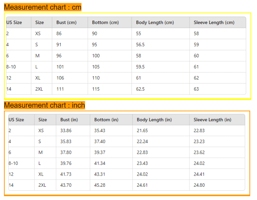The width and height of the screenshot is (257, 200).
Task: Click bottom value 110 in cm chart
Action: [x=96, y=78]
